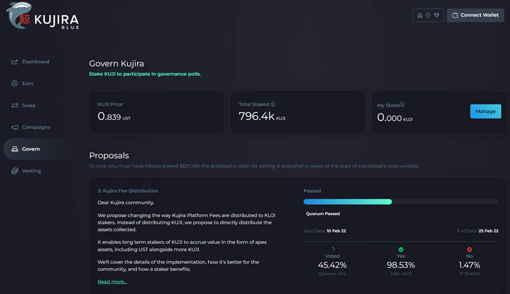
Task: Click the Voted percentage 45.42%
Action: point(332,265)
